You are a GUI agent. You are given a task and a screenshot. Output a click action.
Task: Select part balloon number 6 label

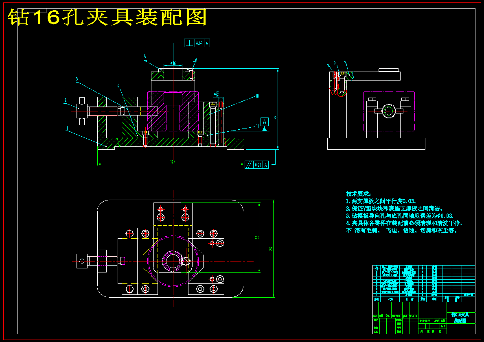pos(196,60)
